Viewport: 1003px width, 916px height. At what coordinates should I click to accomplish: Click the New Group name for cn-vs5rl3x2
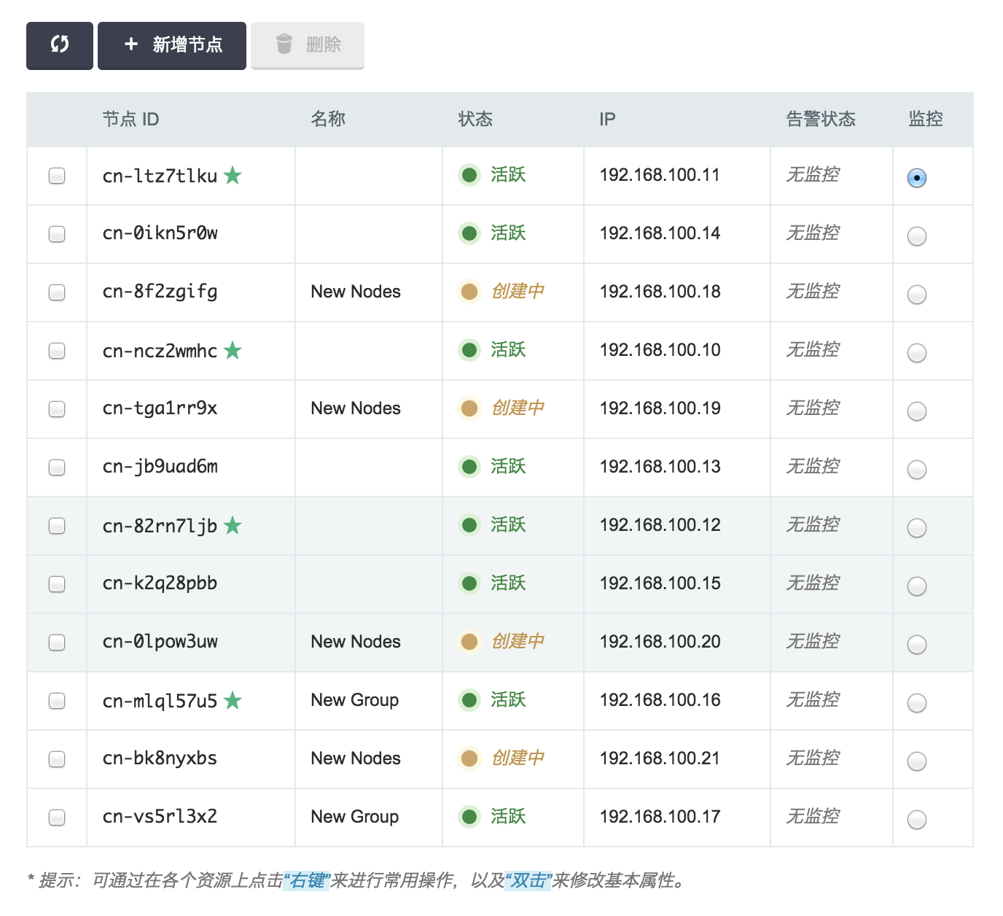point(354,817)
